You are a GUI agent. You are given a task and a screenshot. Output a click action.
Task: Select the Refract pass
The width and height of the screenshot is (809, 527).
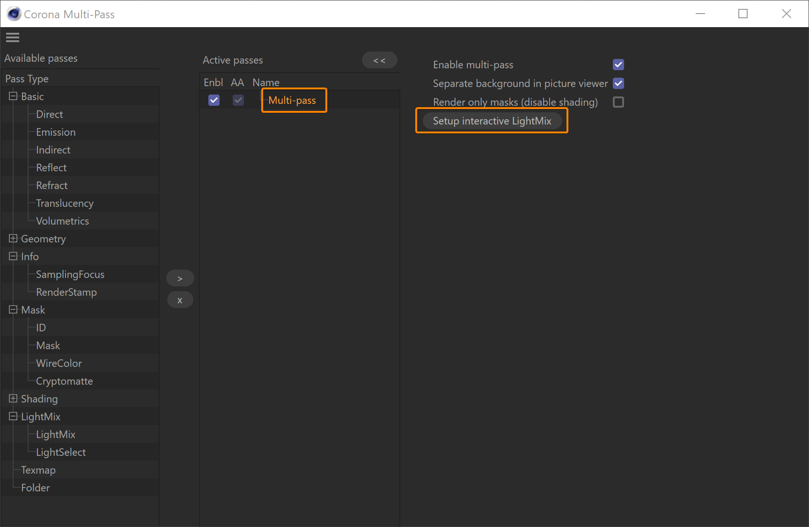tap(51, 185)
